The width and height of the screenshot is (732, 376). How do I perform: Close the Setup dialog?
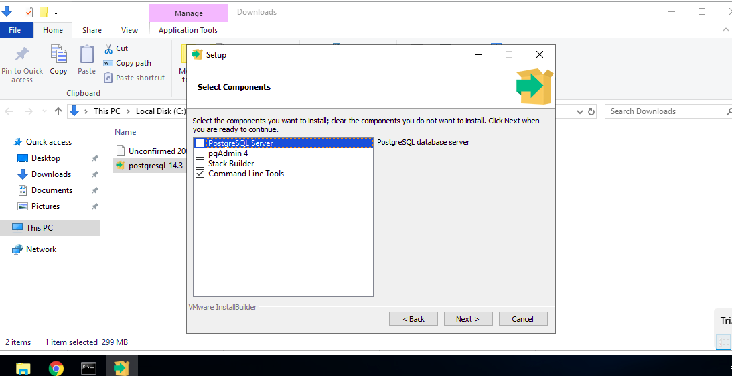540,55
